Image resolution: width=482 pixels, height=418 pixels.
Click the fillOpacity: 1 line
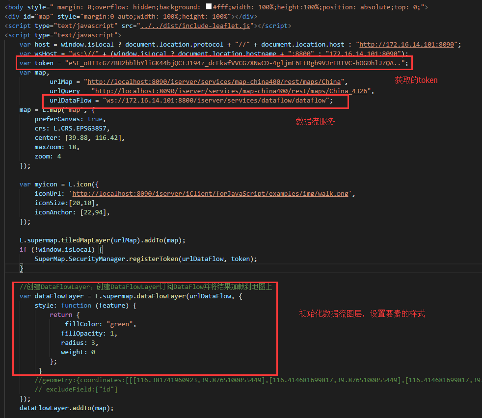pyautogui.click(x=89, y=334)
